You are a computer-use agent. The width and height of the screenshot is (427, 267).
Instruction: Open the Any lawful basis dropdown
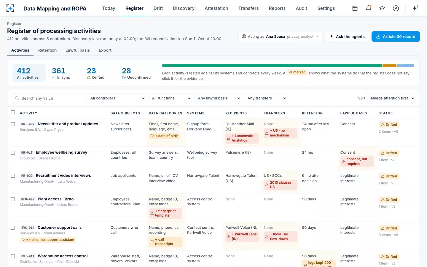218,98
